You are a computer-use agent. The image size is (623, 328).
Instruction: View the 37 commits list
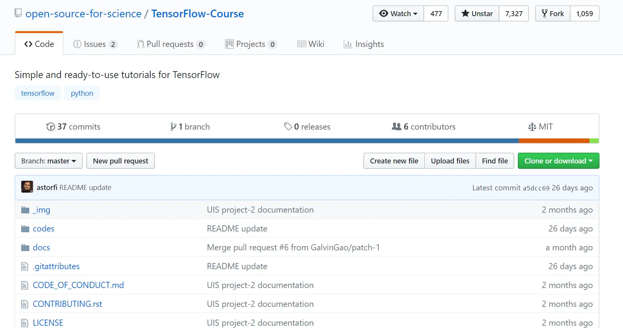click(73, 127)
